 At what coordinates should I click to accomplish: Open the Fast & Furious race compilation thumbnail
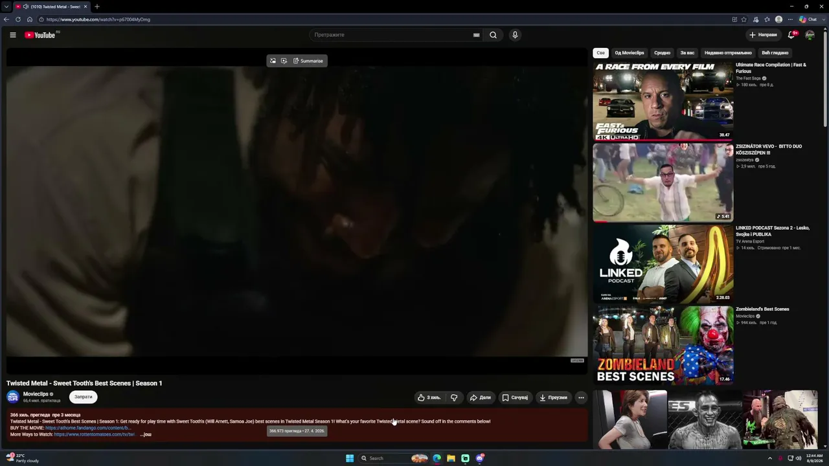pyautogui.click(x=663, y=101)
